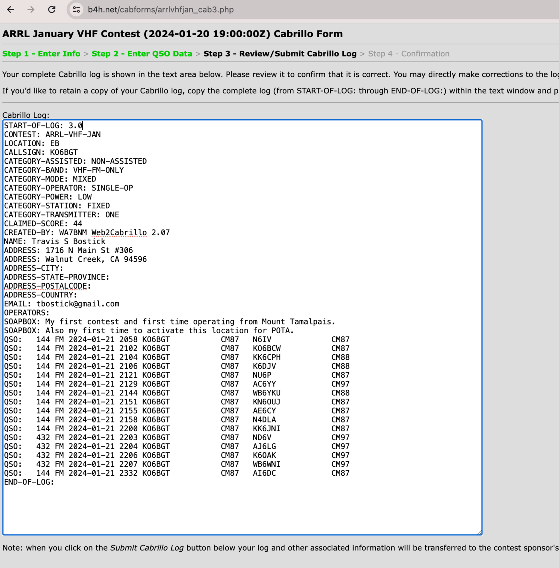Viewport: 559px width, 568px height.
Task: Click the QSO row with callsign KN6OUJ
Action: click(177, 402)
